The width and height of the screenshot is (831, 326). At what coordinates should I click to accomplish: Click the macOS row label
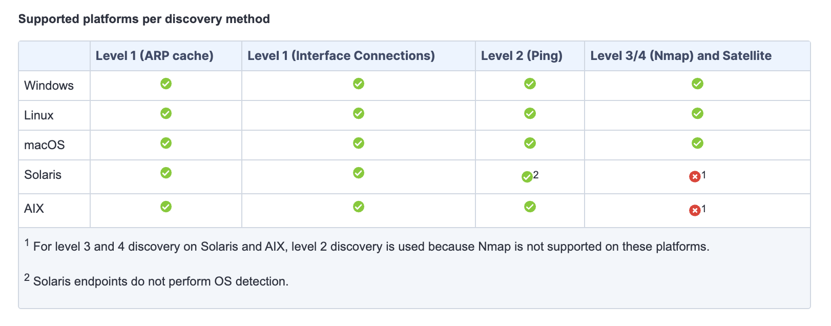click(x=45, y=145)
